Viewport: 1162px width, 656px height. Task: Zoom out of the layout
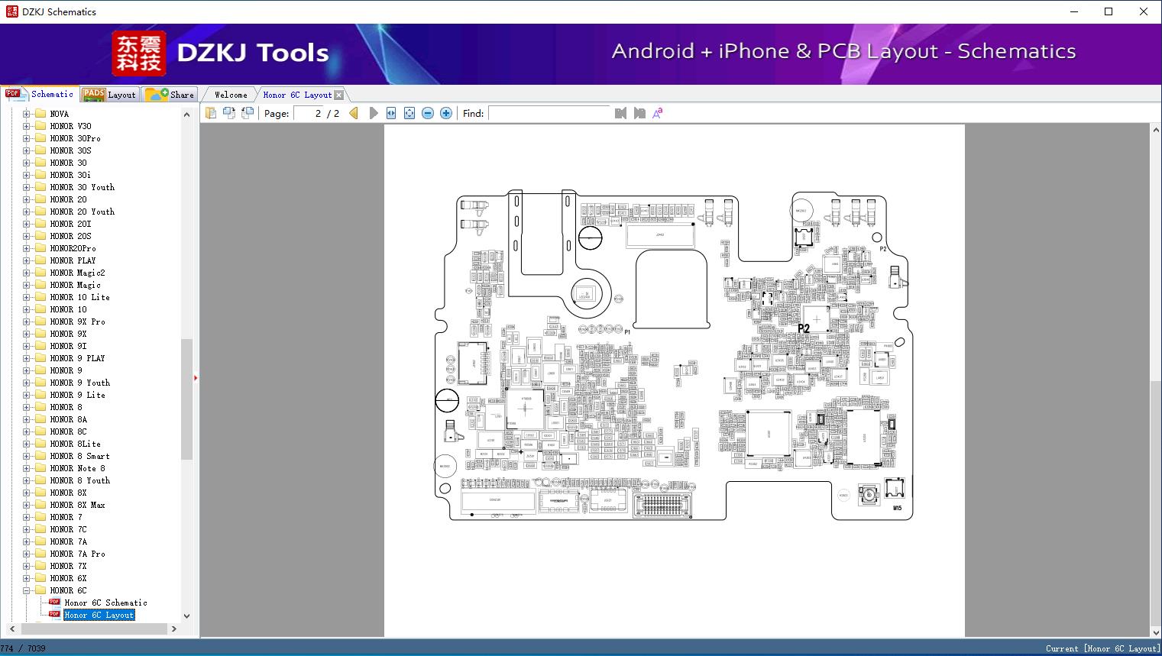(428, 113)
